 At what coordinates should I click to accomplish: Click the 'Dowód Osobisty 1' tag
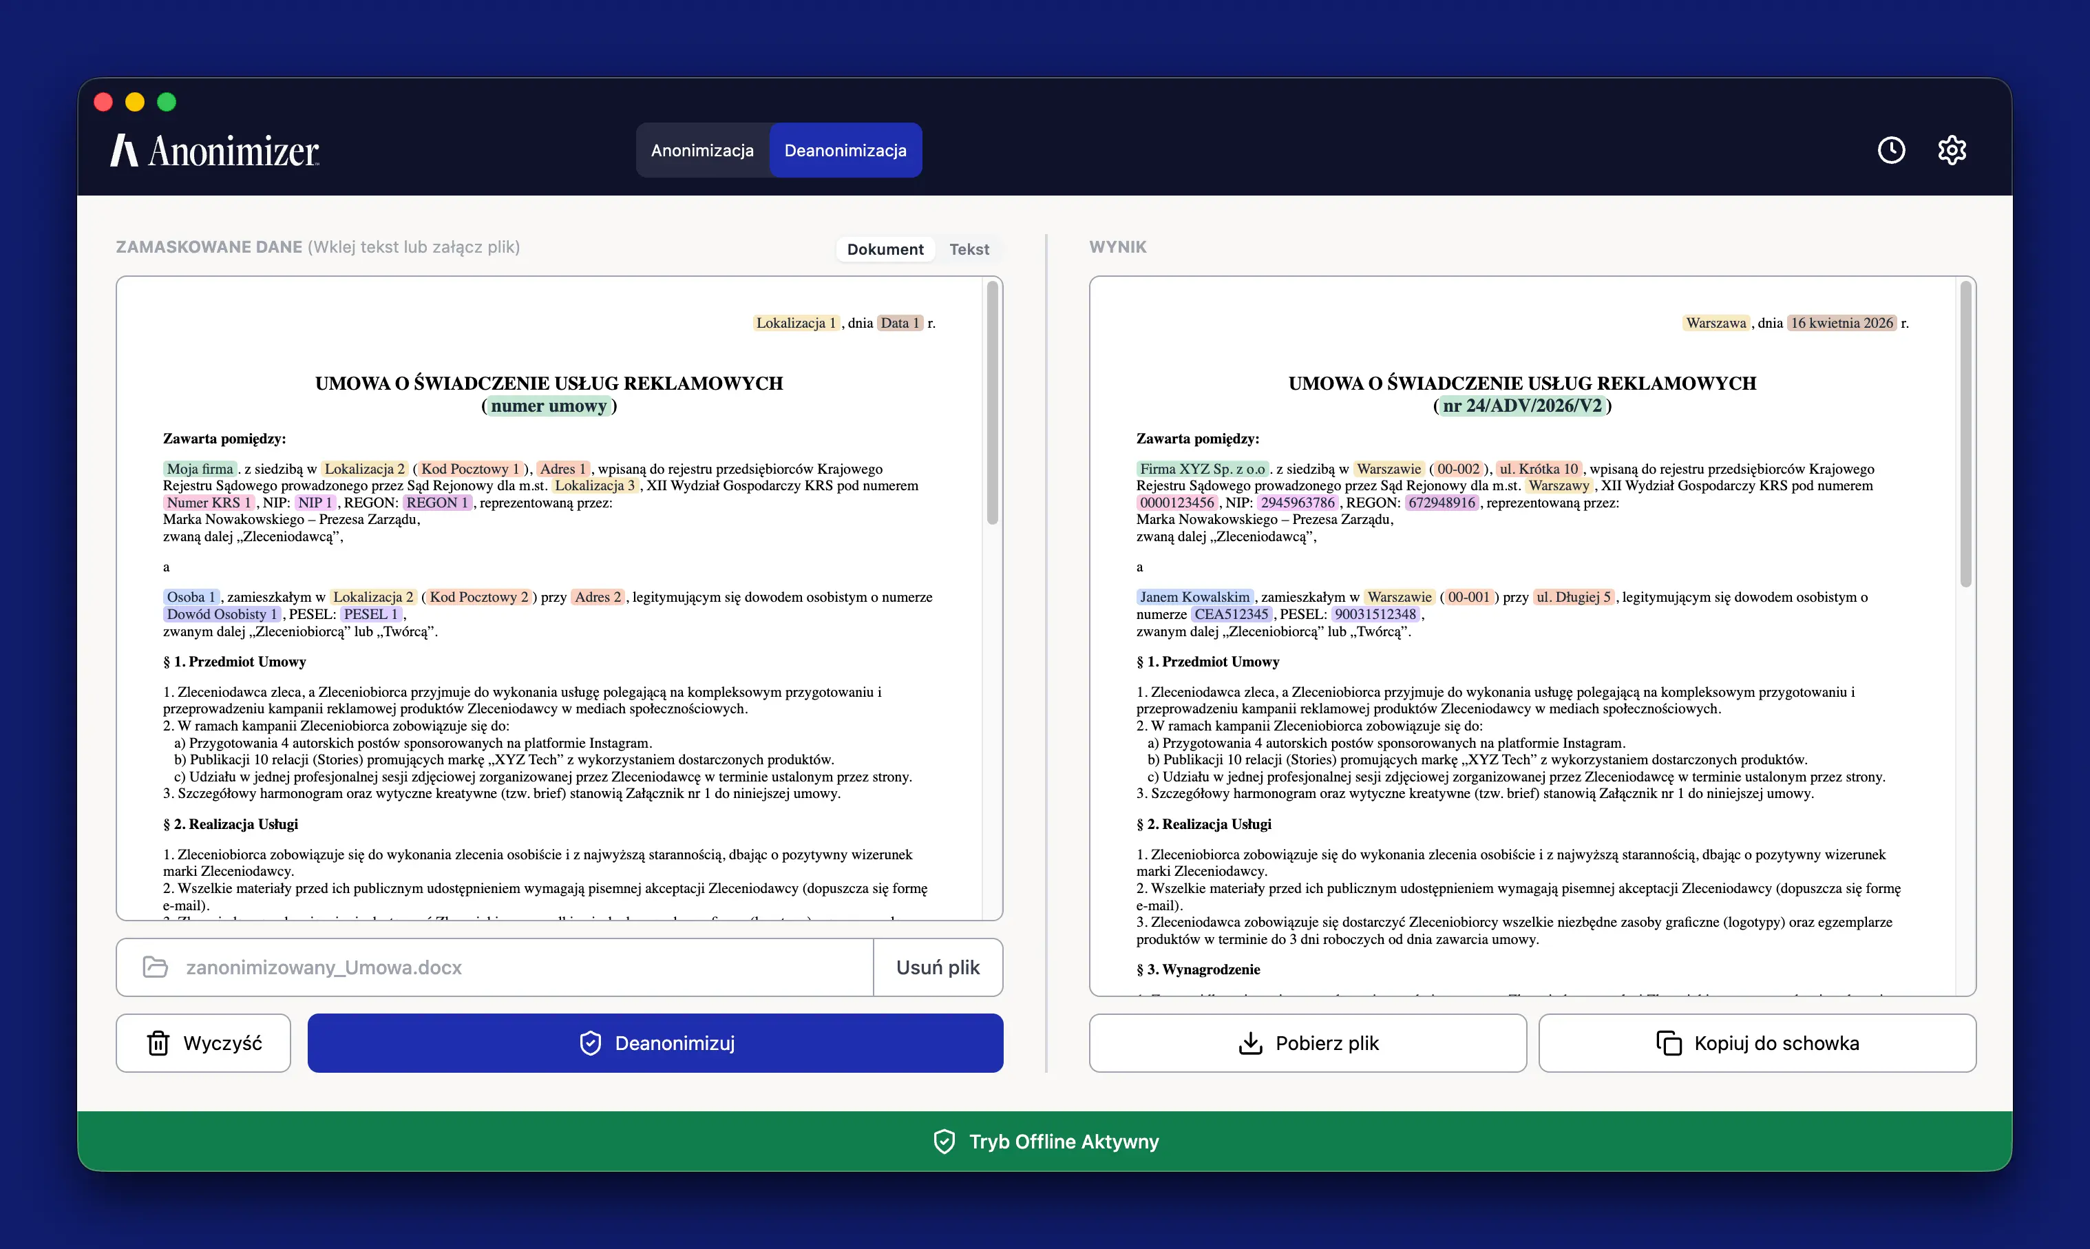click(x=222, y=614)
